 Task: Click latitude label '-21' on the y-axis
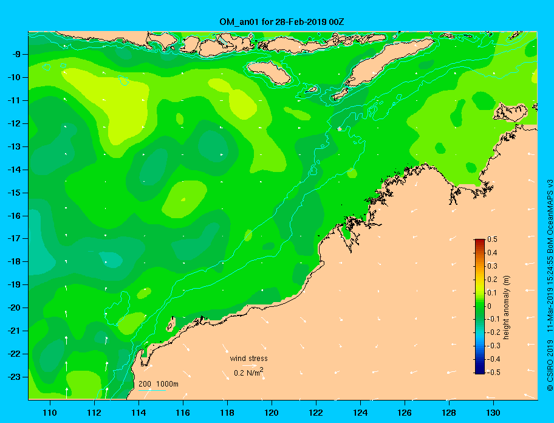coord(14,331)
